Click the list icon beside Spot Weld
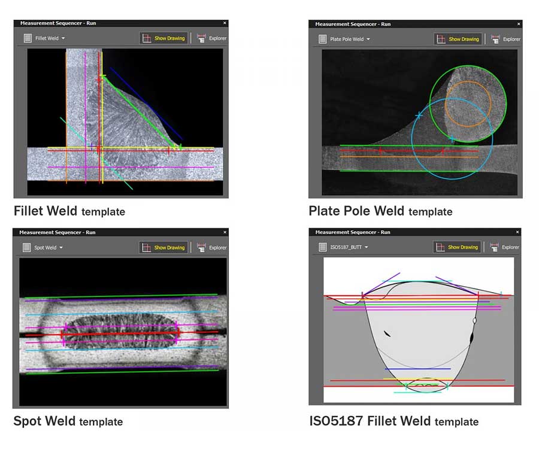 coord(26,247)
